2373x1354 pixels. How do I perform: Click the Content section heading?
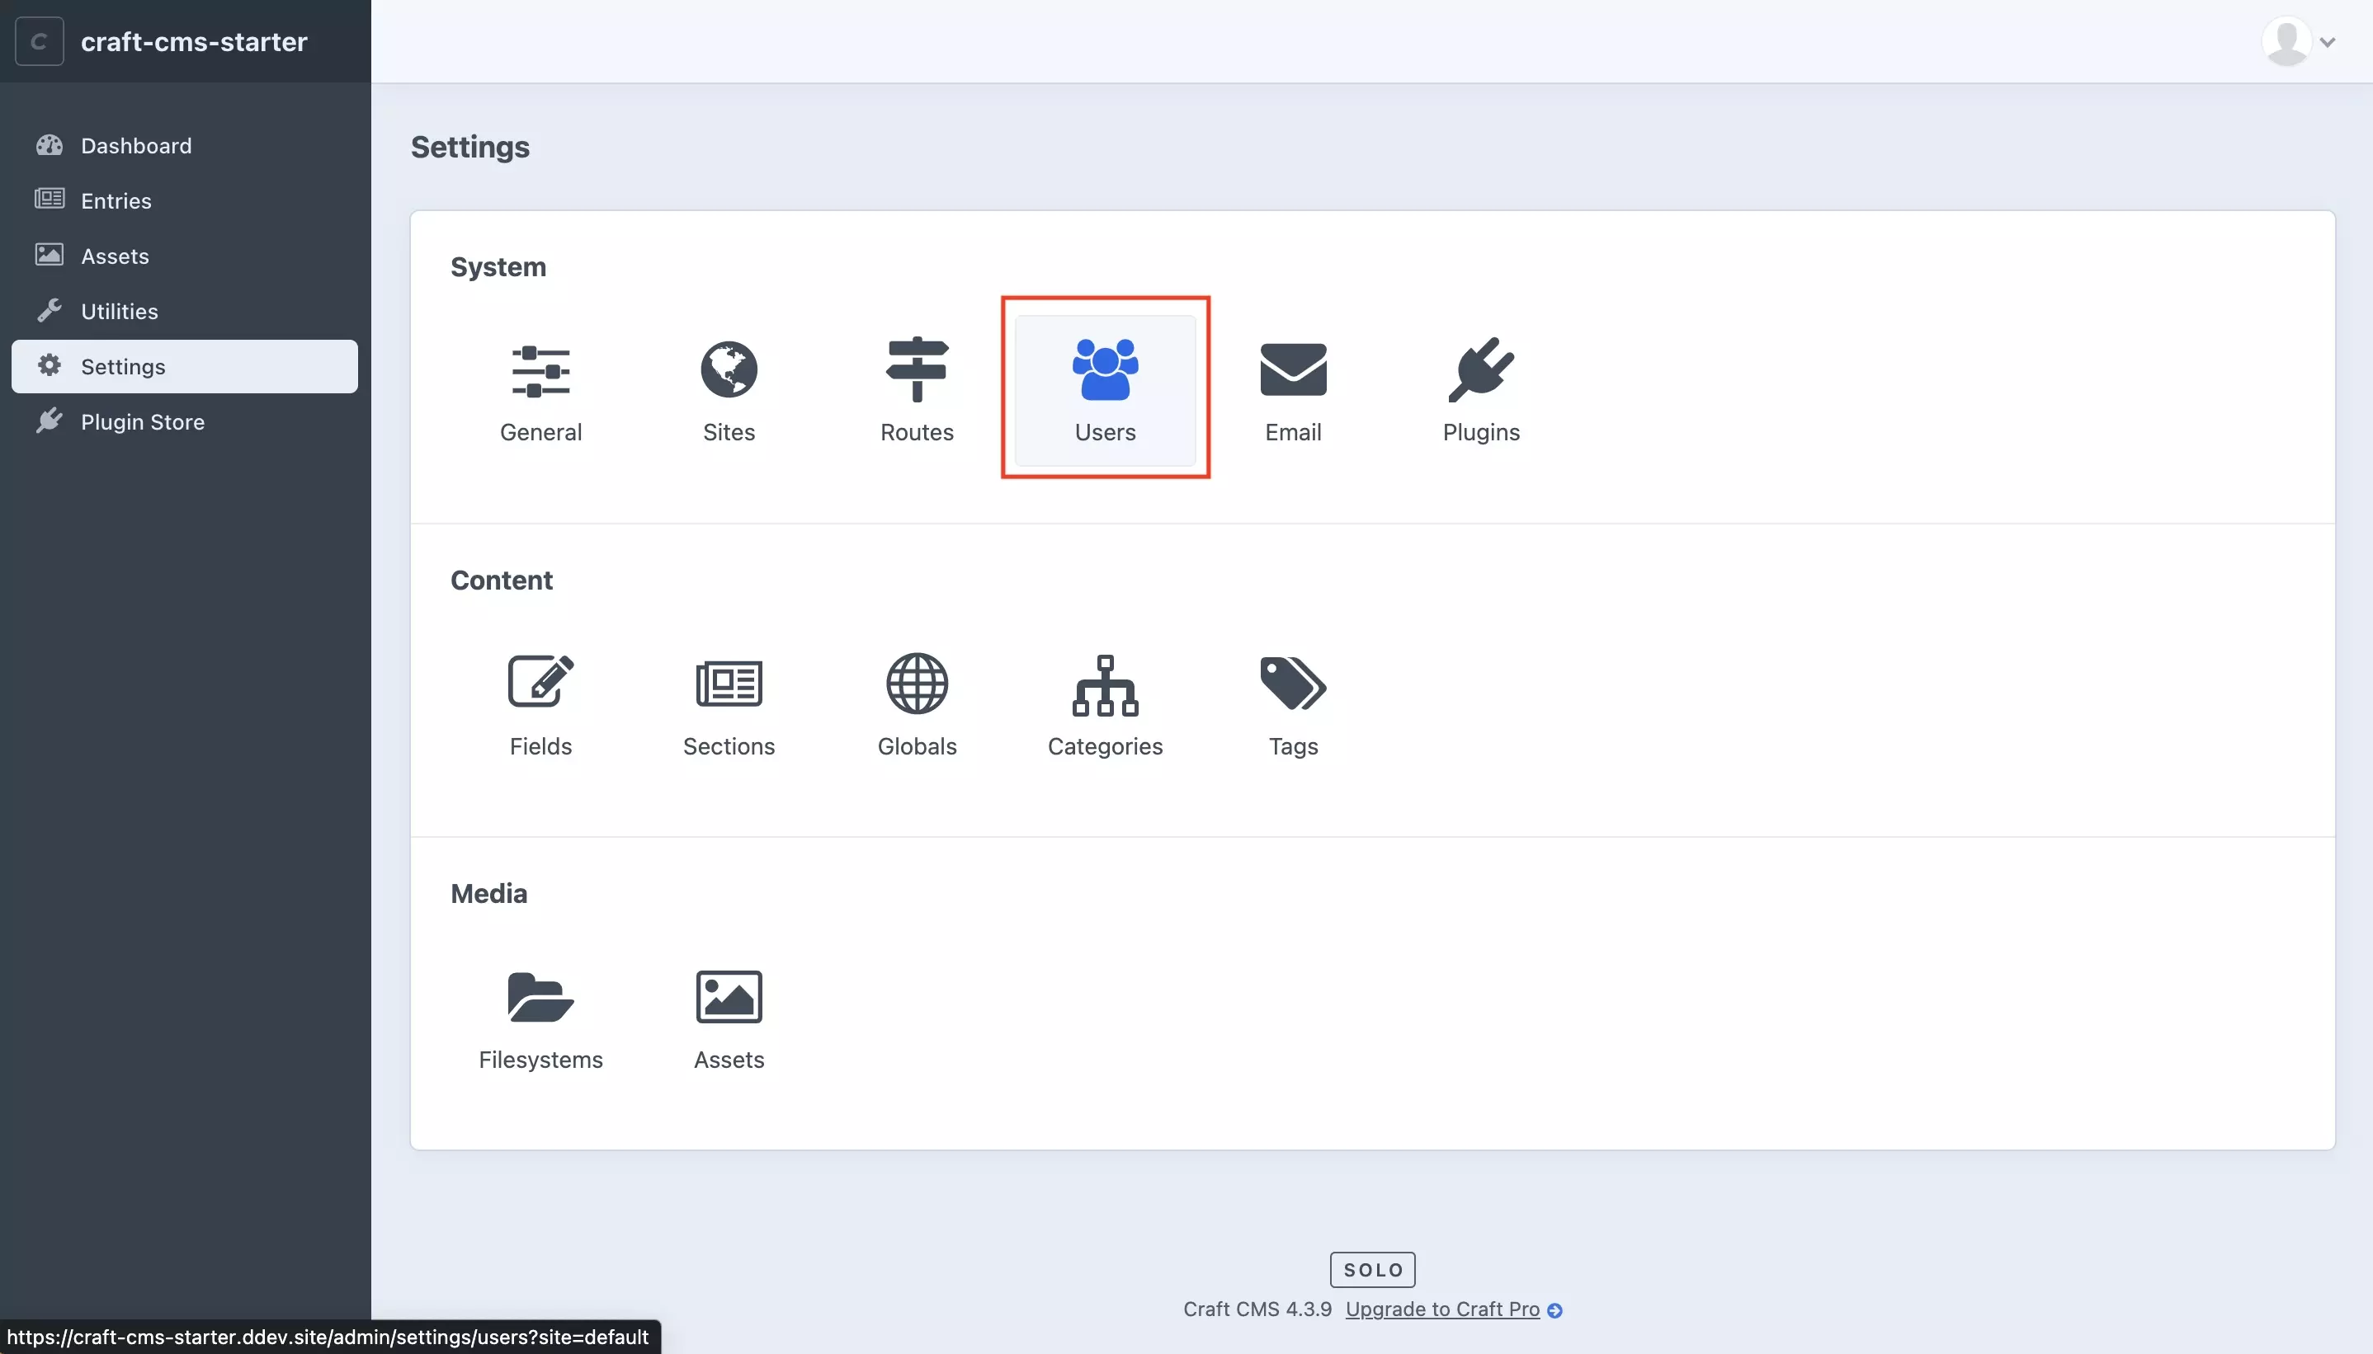click(502, 581)
